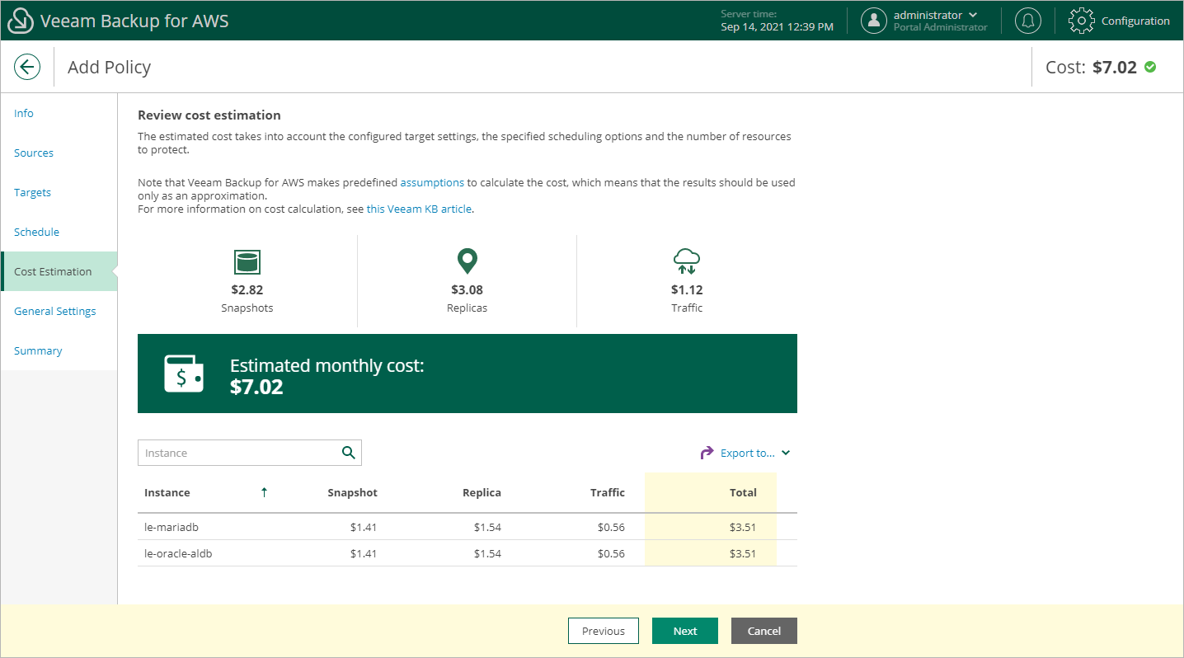
Task: Click the Add Policy page title
Action: coord(109,67)
